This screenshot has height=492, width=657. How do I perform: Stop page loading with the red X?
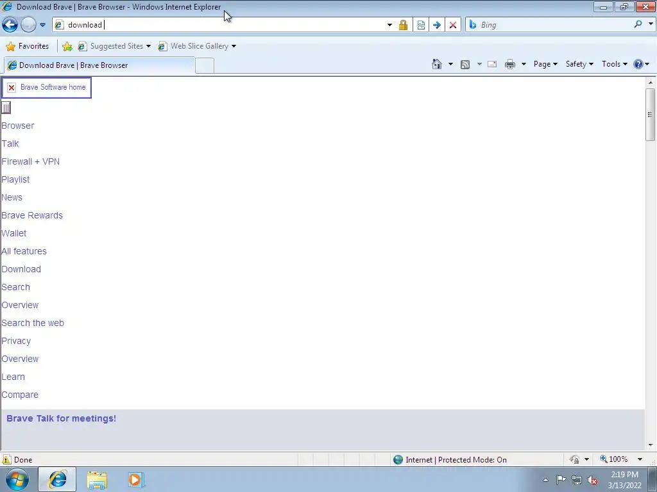452,25
